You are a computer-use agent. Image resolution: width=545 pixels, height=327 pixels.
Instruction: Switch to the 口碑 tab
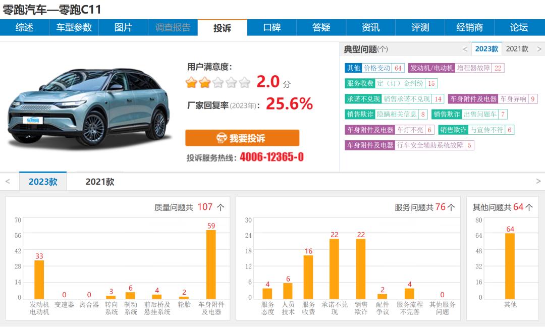click(272, 28)
